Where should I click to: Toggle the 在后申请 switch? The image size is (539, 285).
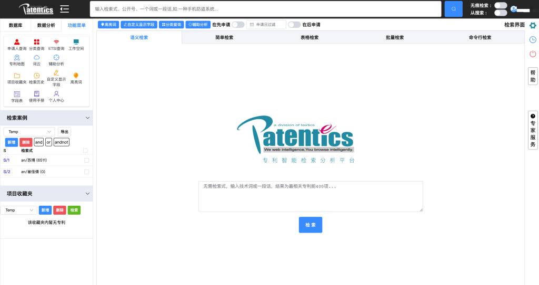[294, 25]
